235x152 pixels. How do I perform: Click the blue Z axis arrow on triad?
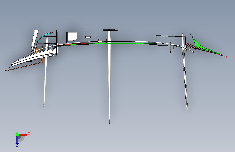pyautogui.click(x=17, y=141)
